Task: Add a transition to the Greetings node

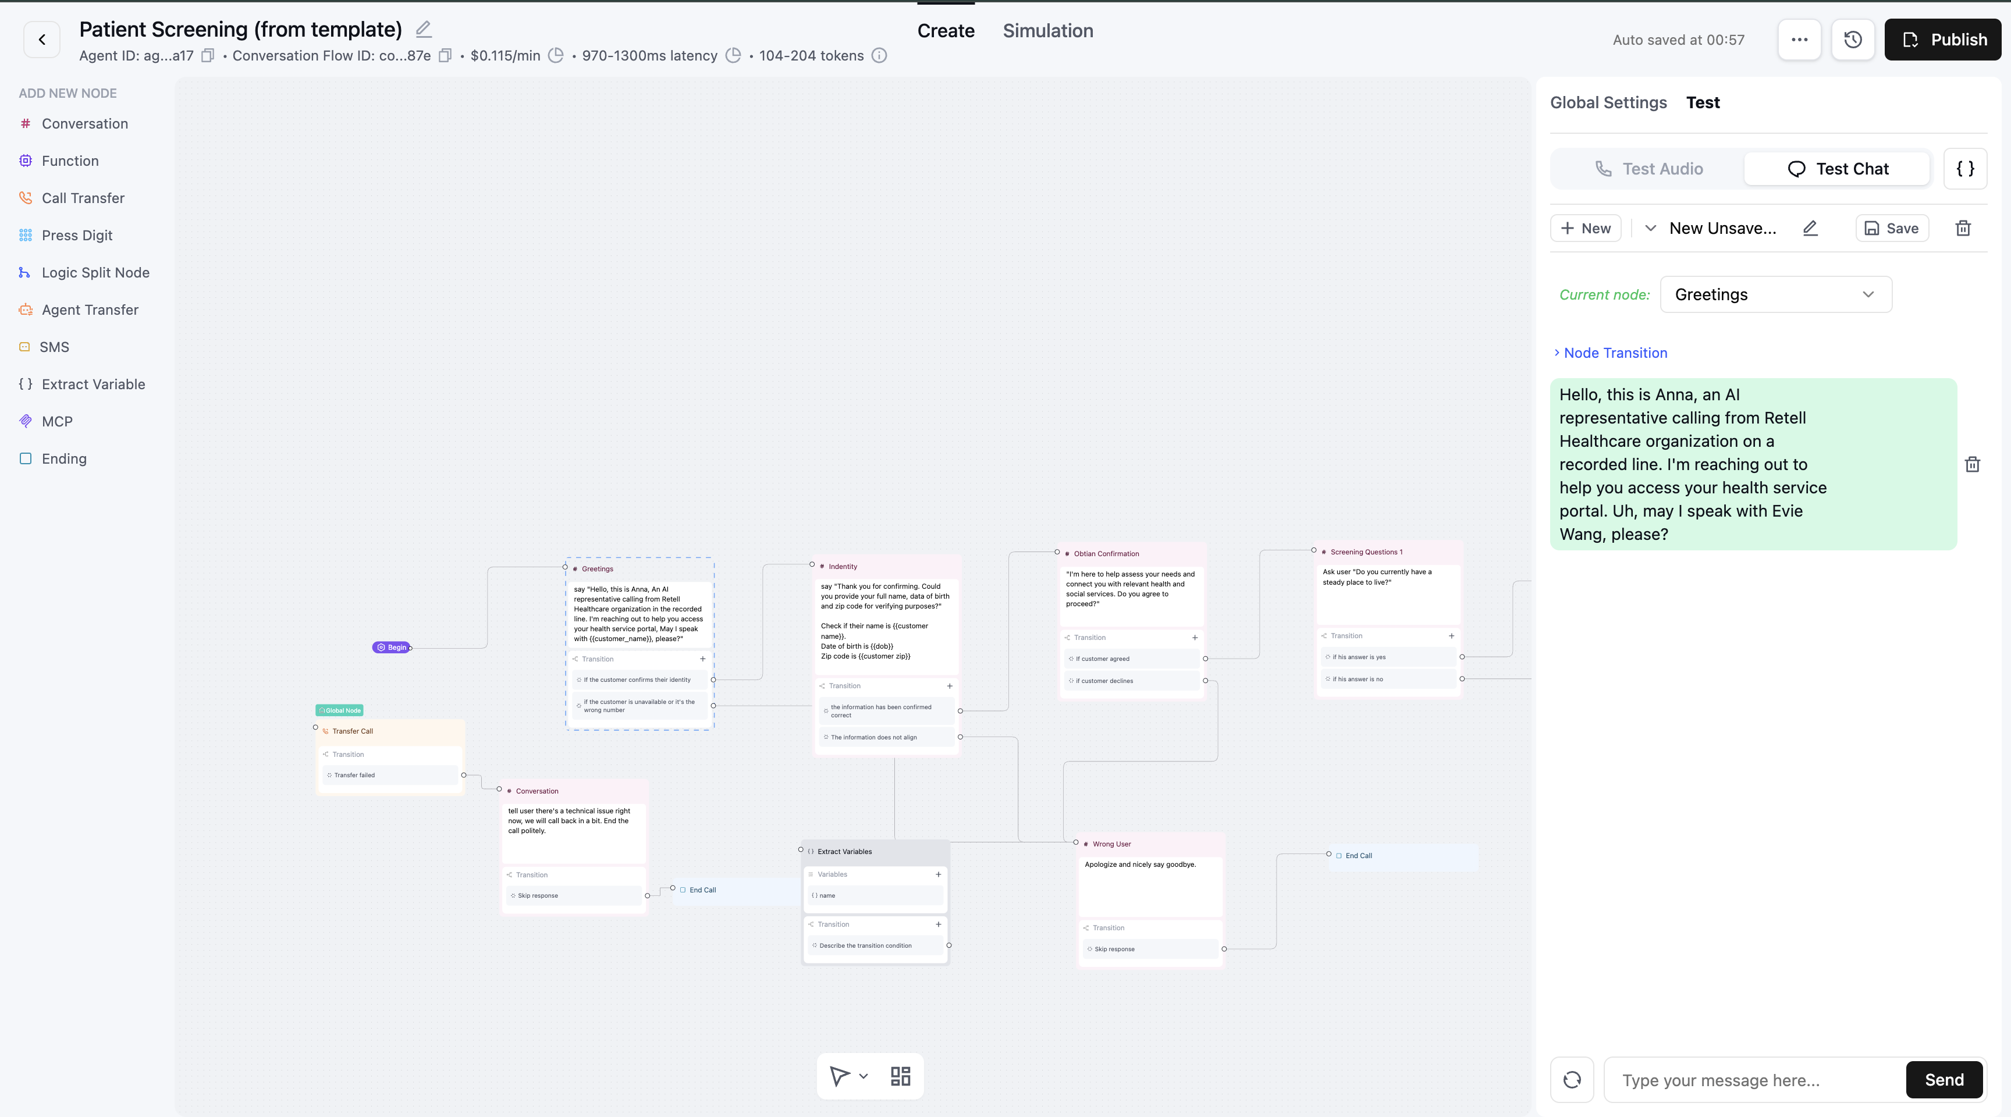Action: tap(702, 659)
